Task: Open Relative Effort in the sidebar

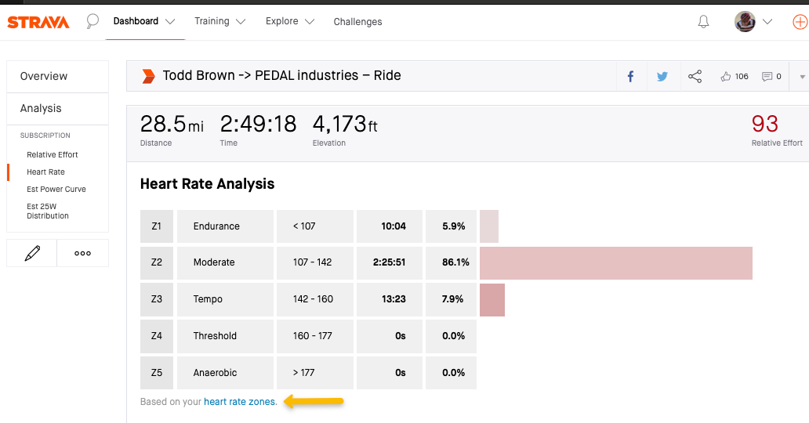Action: (53, 155)
